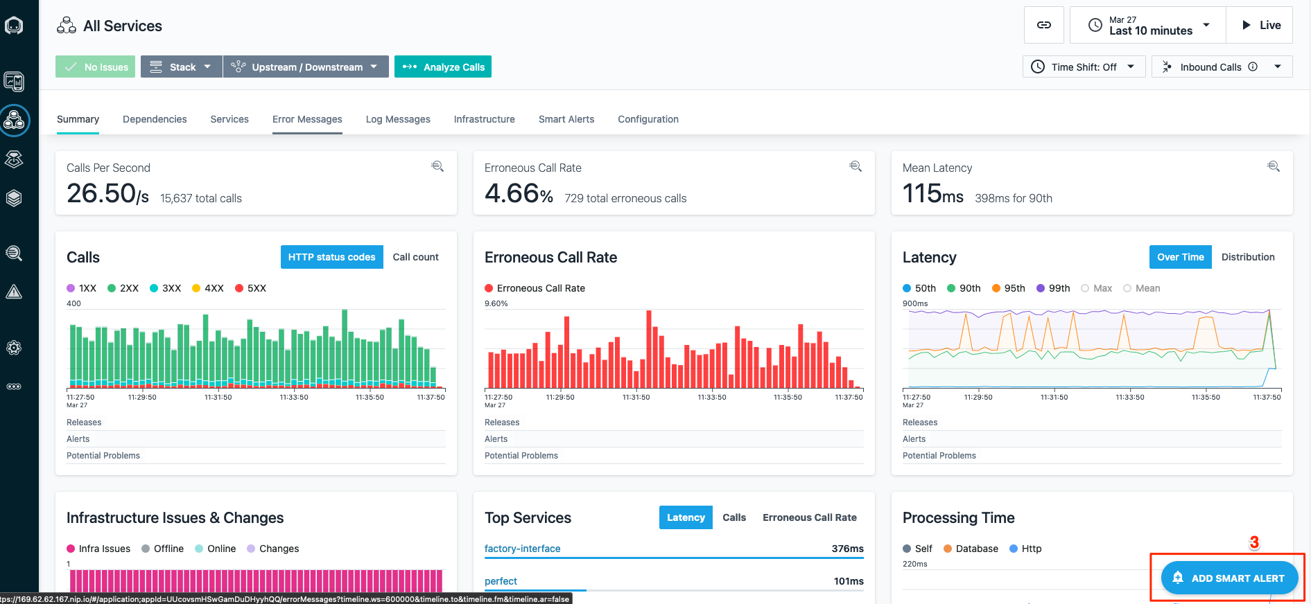Image resolution: width=1311 pixels, height=604 pixels.
Task: Switch to the Services tab
Action: (229, 119)
